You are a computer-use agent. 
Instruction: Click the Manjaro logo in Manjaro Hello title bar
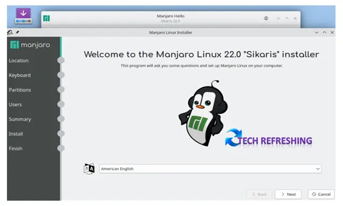47,18
